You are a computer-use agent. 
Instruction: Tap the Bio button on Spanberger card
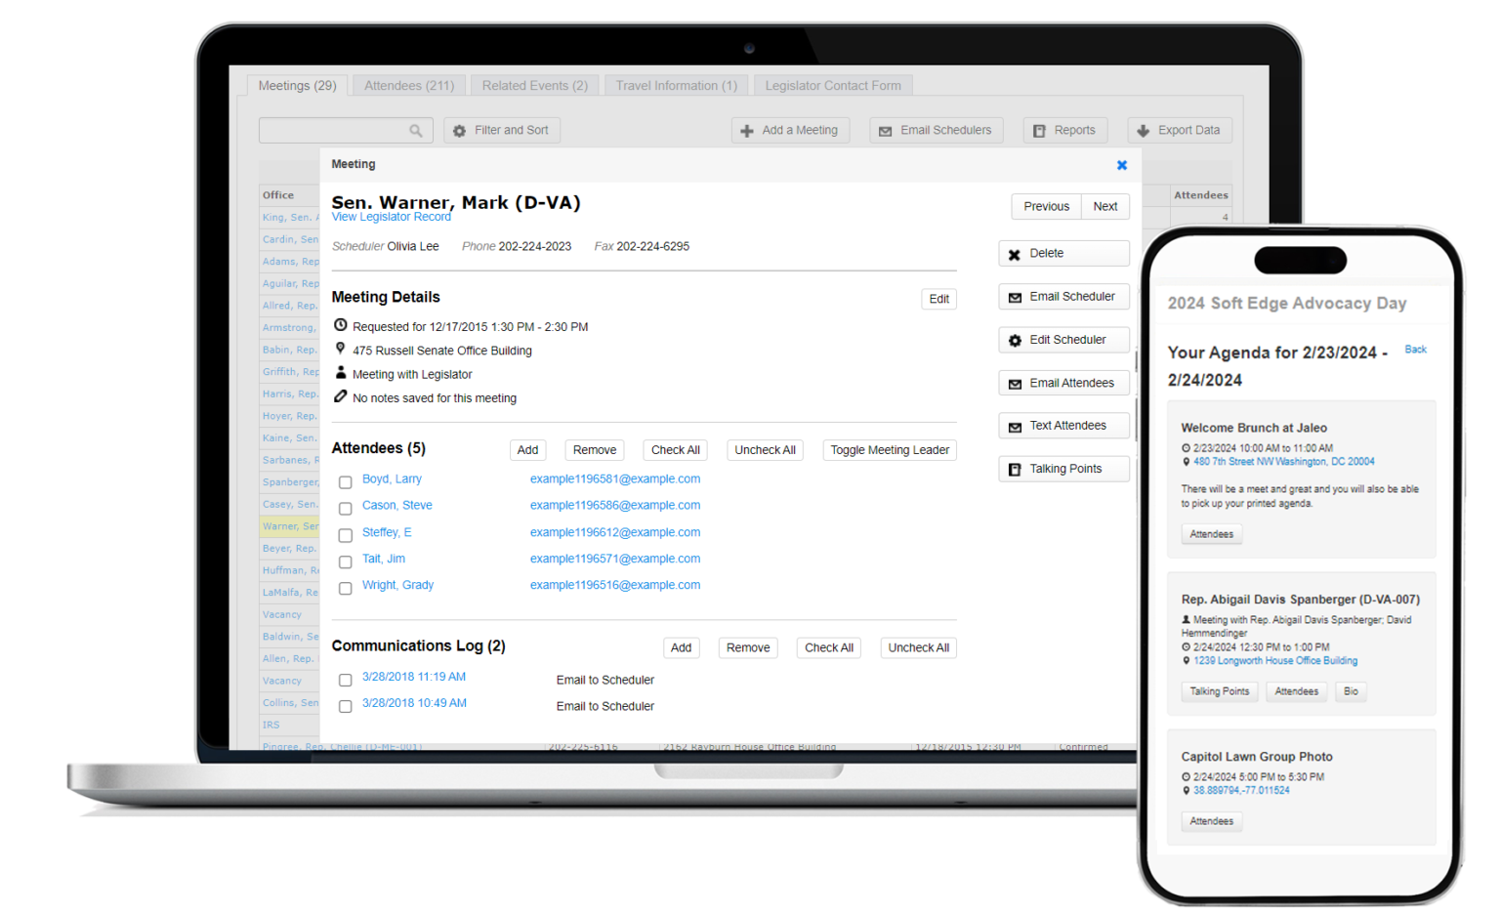[x=1351, y=691]
